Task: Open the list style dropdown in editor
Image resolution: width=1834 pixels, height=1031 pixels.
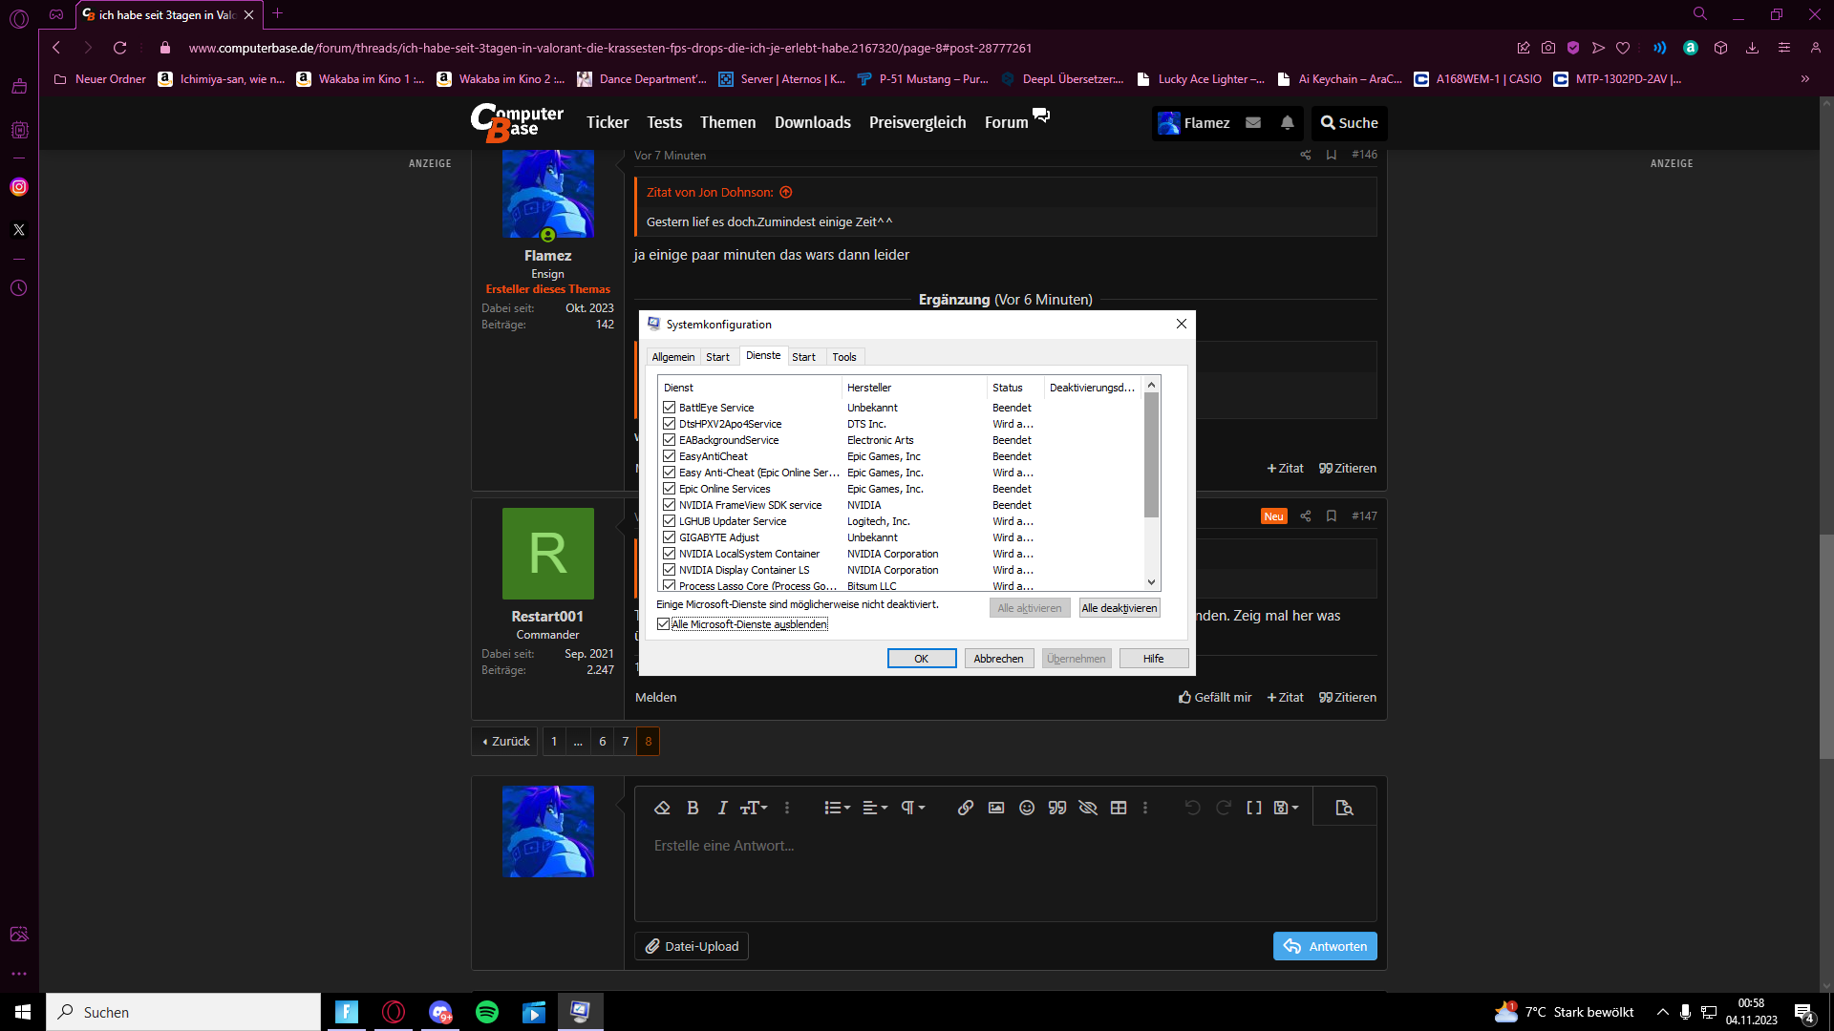Action: 837,809
